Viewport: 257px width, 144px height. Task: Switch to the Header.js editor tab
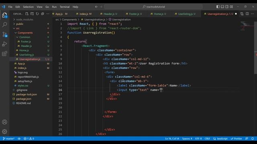109,14
